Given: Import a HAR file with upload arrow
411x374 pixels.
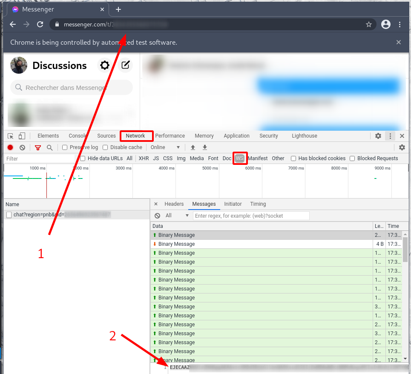Looking at the screenshot, I should click(193, 147).
